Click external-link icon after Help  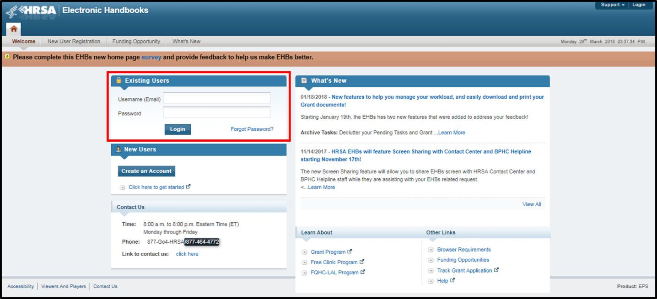click(x=452, y=280)
